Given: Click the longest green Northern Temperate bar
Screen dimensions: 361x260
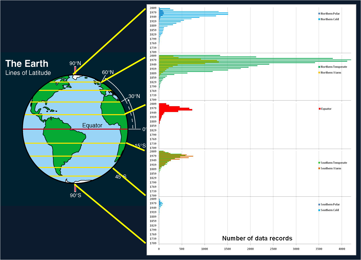Looking at the screenshot, I should 255,60.
